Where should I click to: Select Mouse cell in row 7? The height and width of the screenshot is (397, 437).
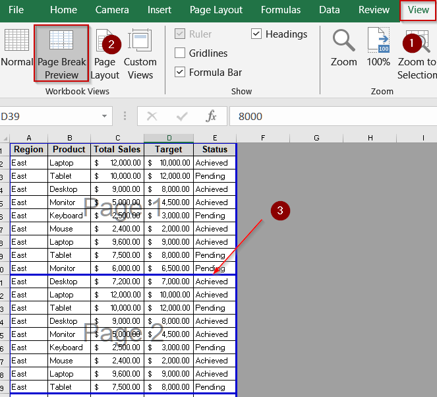point(69,229)
